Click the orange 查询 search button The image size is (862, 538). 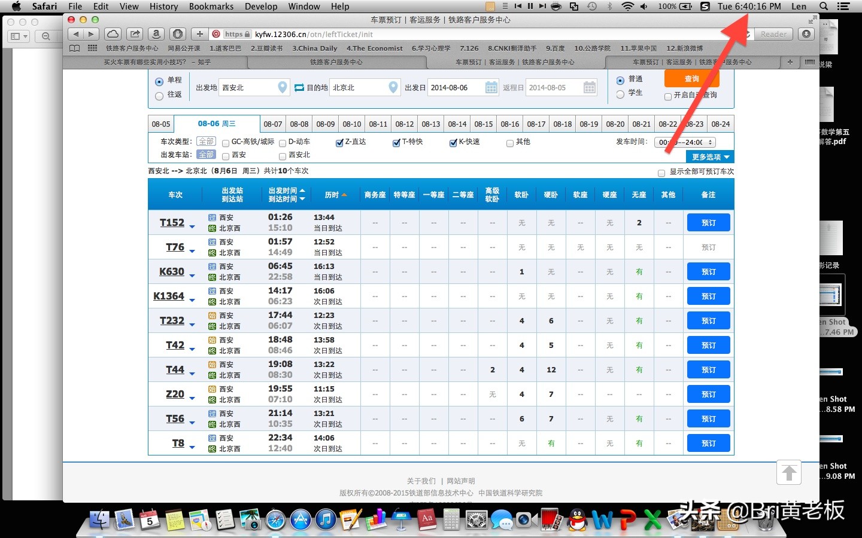pos(691,79)
